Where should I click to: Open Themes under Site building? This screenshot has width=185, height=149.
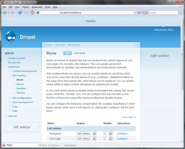[x=21, y=93]
